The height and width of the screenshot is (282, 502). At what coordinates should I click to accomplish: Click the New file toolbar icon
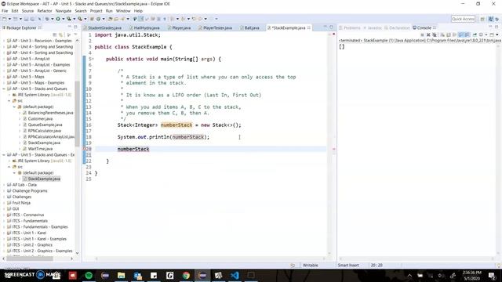click(x=4, y=19)
